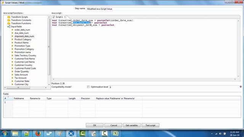Select the Customer City field
This screenshot has height=137, width=244.
click(x=21, y=84)
